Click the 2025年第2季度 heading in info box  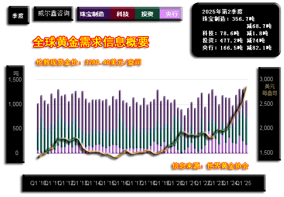point(222,12)
